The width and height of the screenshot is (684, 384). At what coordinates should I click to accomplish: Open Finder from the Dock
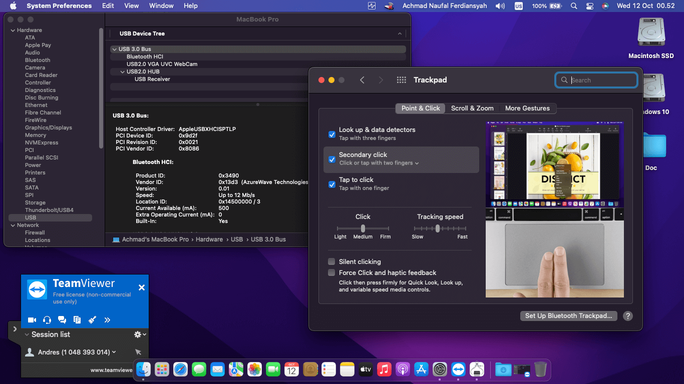144,369
